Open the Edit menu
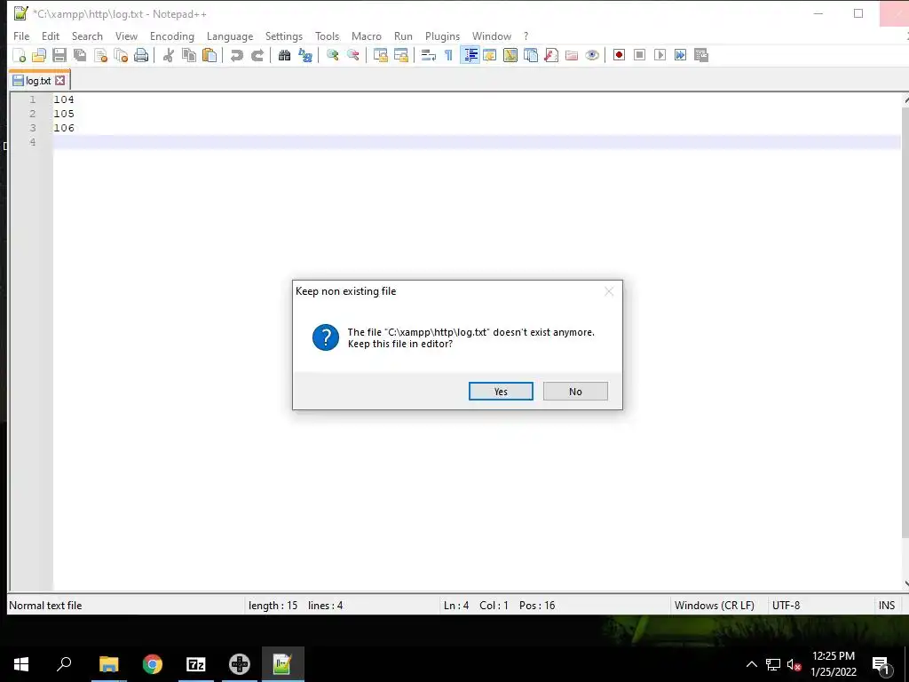 (x=51, y=36)
